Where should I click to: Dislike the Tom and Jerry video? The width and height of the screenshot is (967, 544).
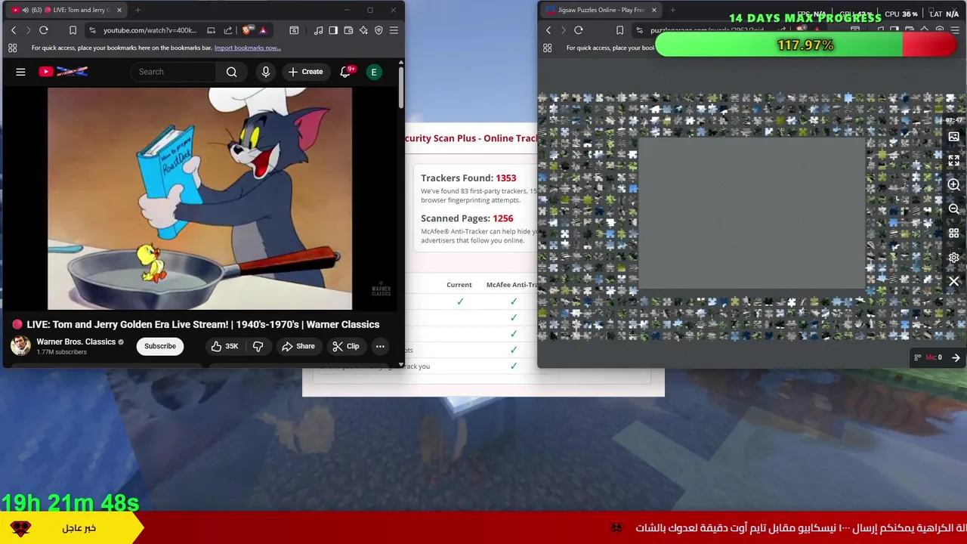pos(258,346)
